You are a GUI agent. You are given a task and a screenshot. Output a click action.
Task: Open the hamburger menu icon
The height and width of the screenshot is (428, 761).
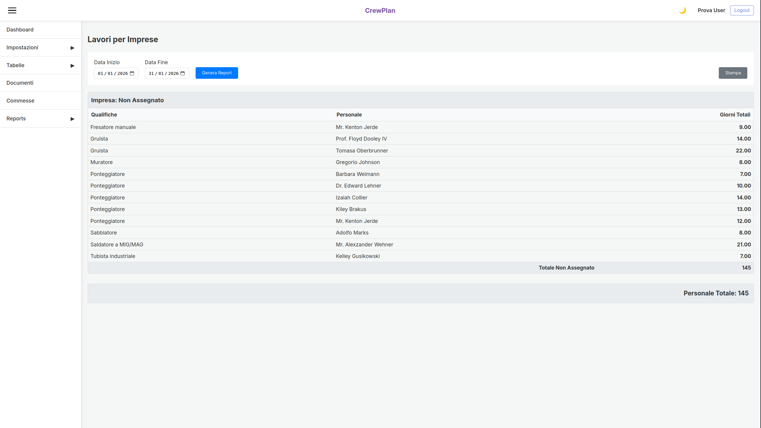point(12,10)
